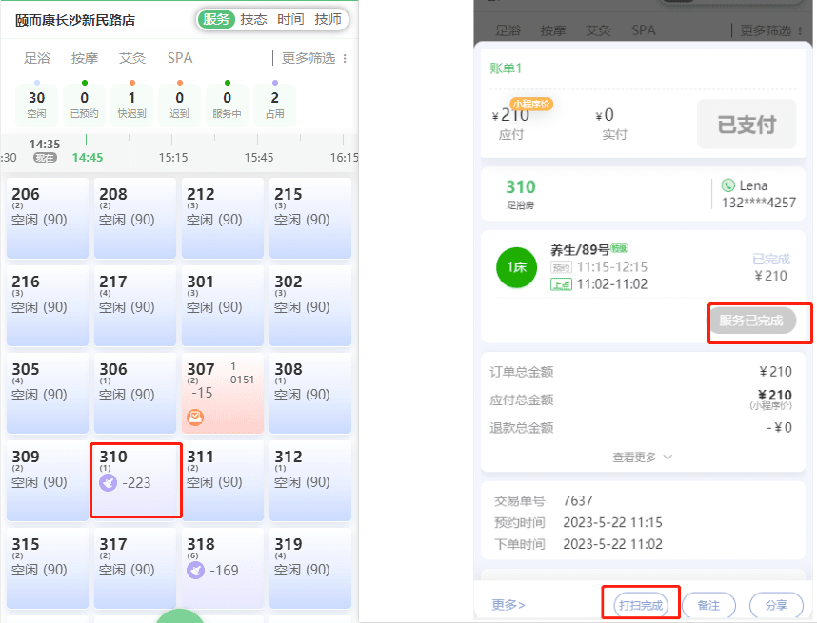Open room 217 card
This screenshot has height=623, width=817.
coord(135,305)
